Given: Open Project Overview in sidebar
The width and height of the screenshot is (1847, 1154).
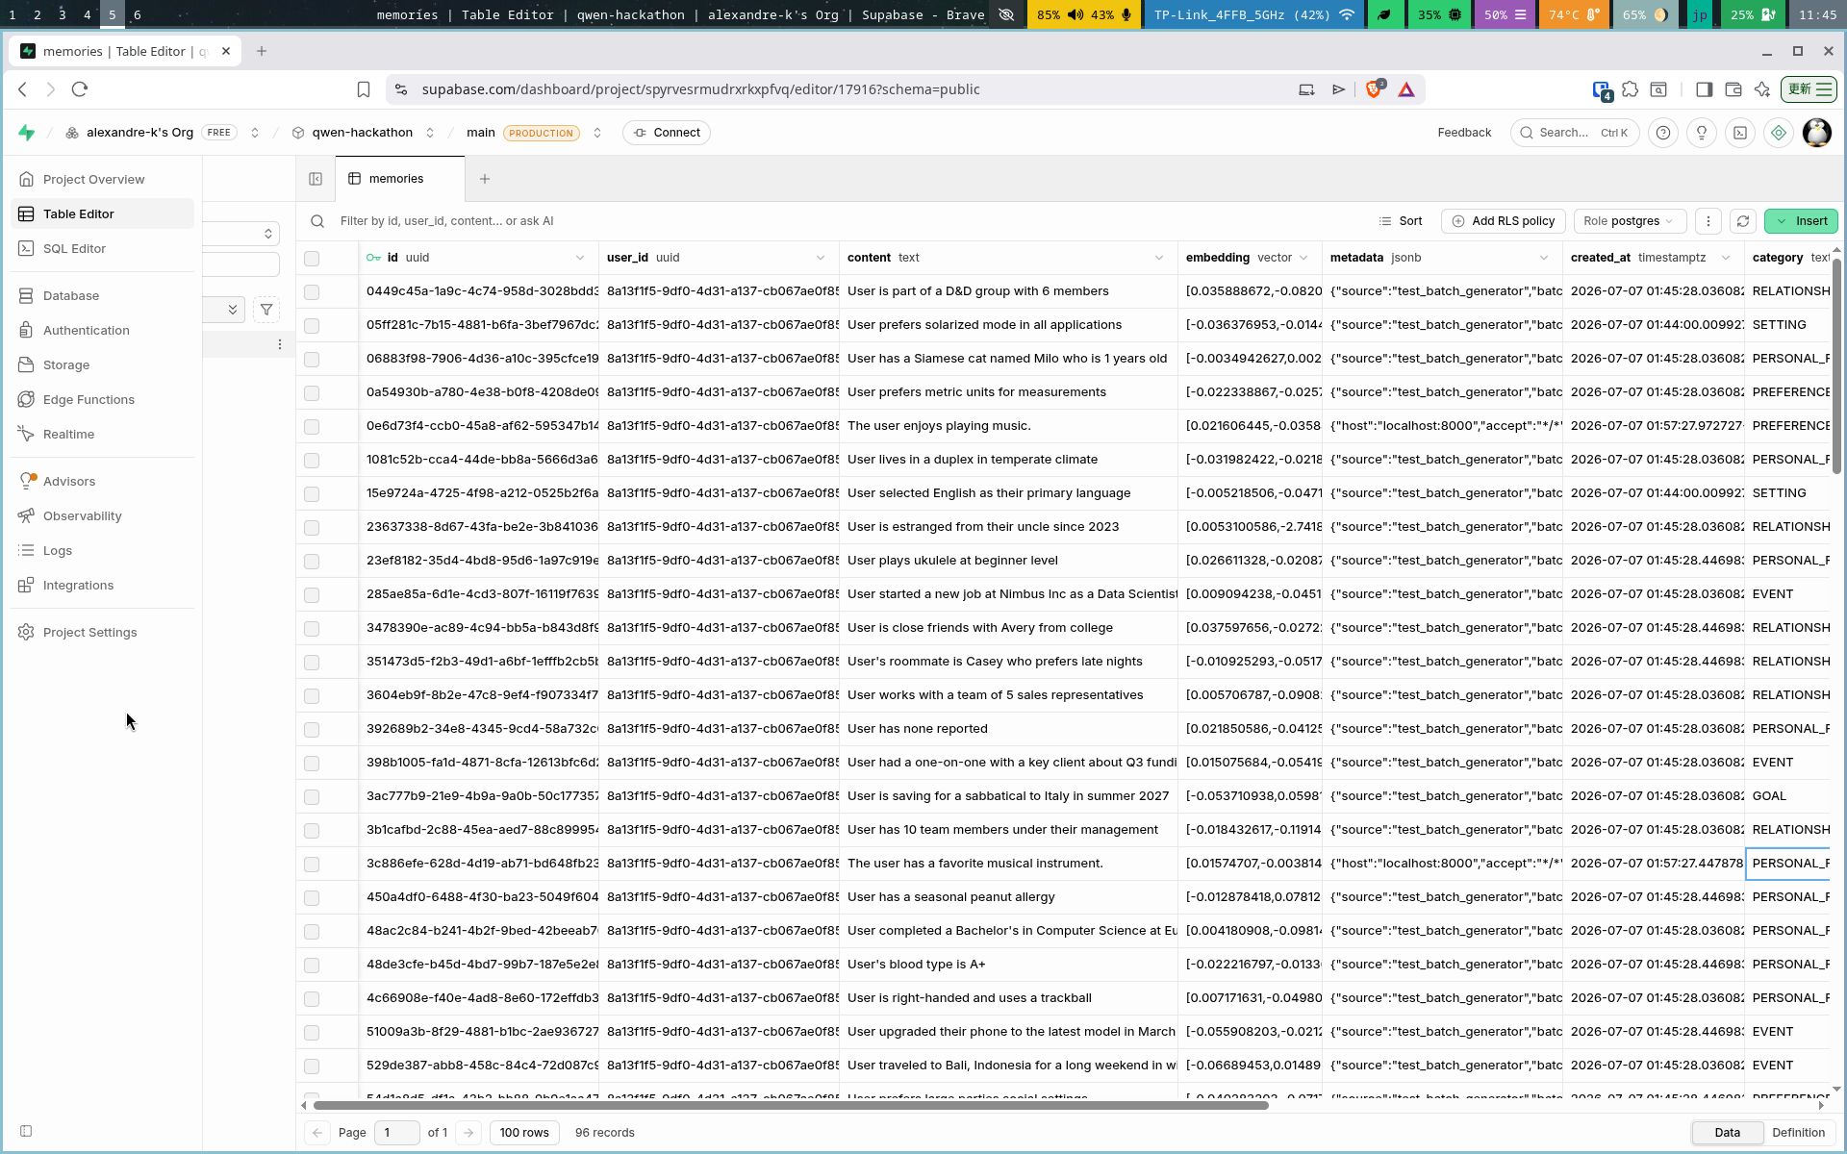Looking at the screenshot, I should (102, 179).
